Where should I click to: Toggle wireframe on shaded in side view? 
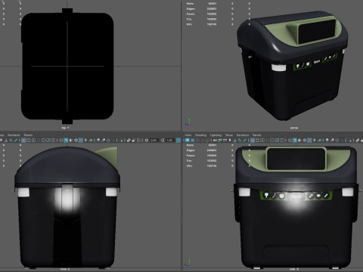point(305,141)
